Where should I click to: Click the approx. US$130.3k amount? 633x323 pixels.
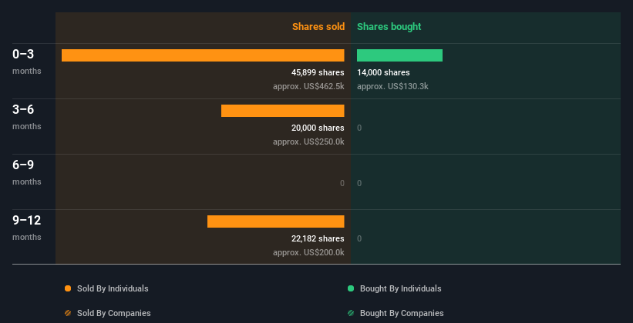392,86
